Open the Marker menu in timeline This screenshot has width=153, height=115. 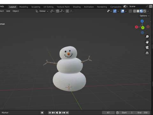click(5, 113)
